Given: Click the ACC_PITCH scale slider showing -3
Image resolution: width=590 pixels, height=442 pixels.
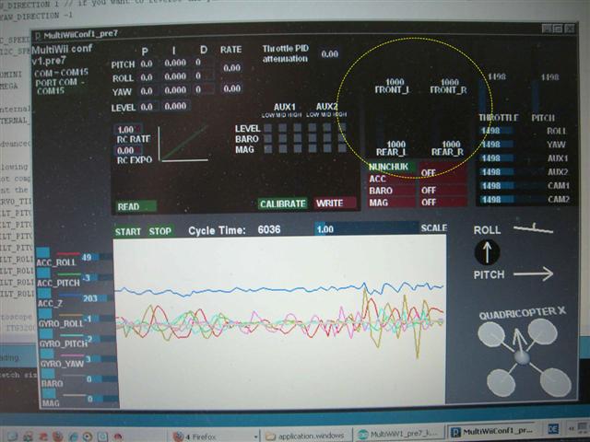Looking at the screenshot, I should (96, 277).
